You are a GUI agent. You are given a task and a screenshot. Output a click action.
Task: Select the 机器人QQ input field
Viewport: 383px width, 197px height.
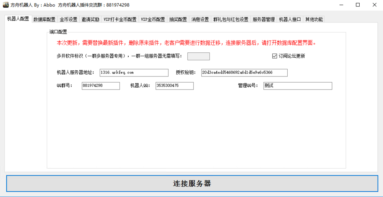tap(174, 86)
